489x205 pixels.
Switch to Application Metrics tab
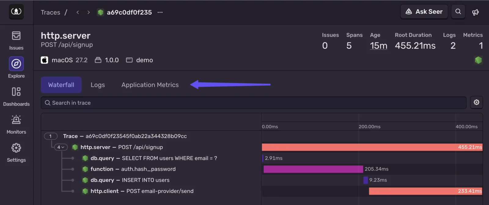(x=150, y=85)
